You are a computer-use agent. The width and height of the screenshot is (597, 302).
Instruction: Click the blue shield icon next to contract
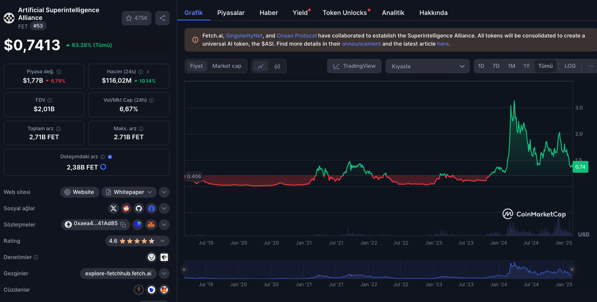coord(137,224)
